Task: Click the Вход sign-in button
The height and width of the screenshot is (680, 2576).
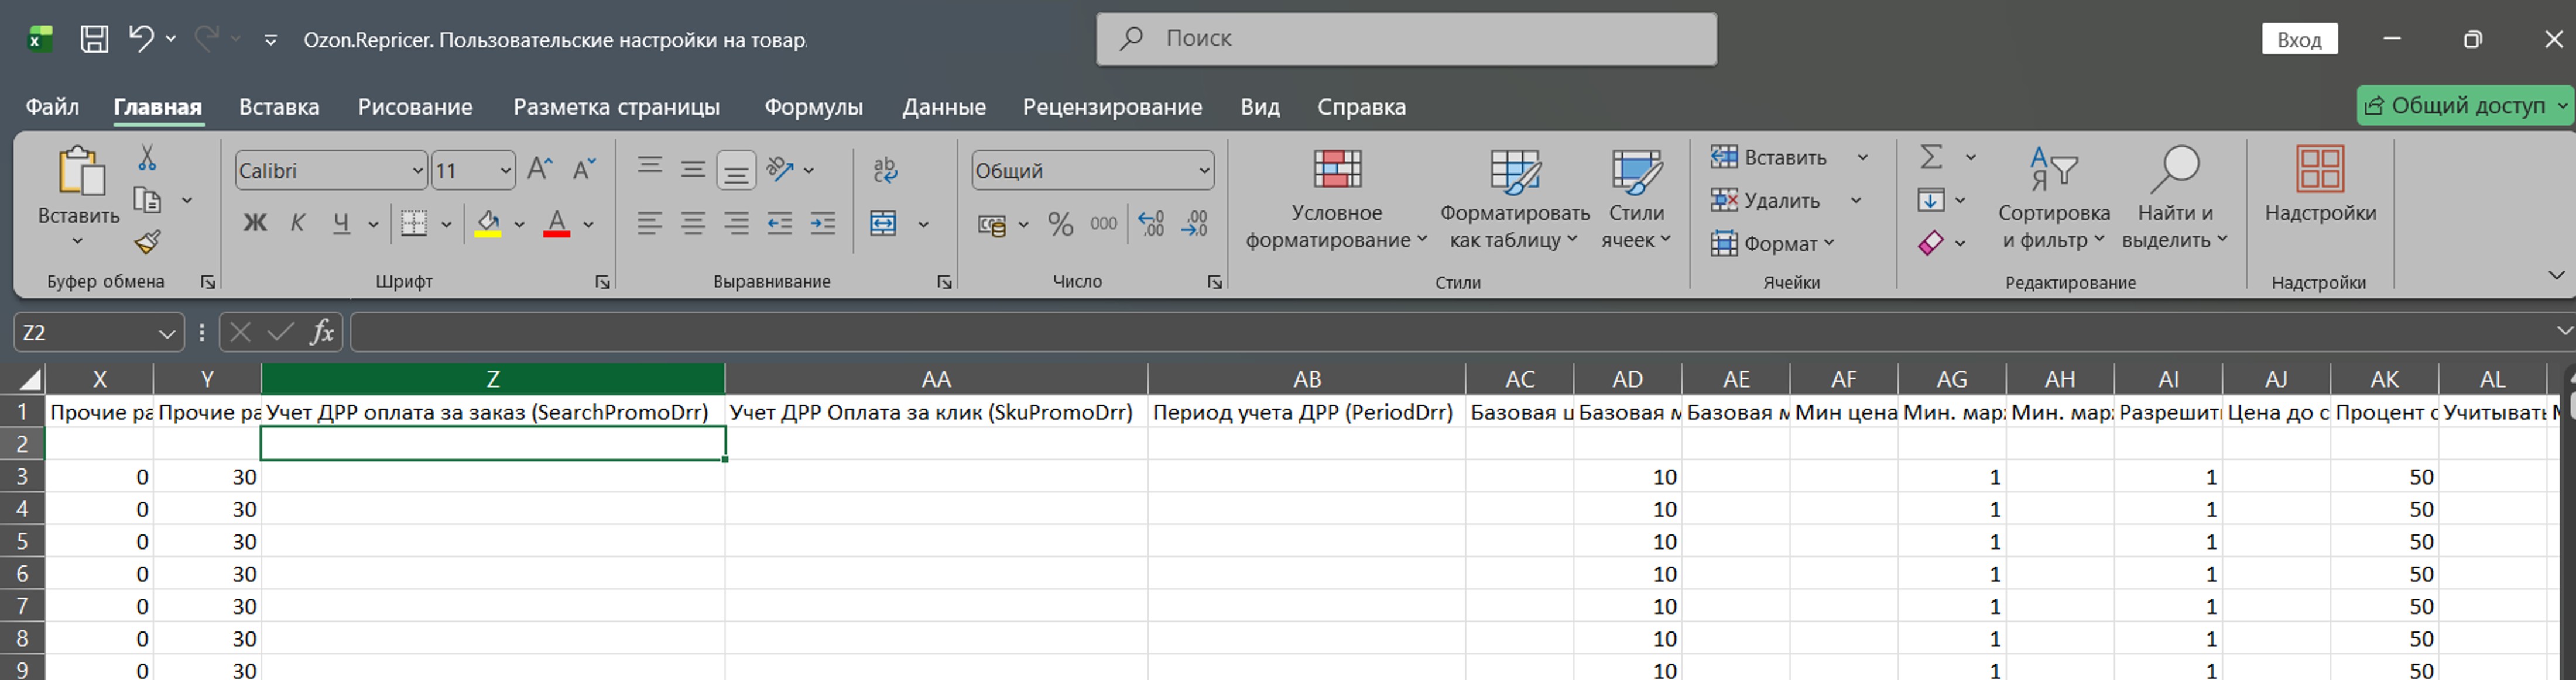Action: (x=2298, y=40)
